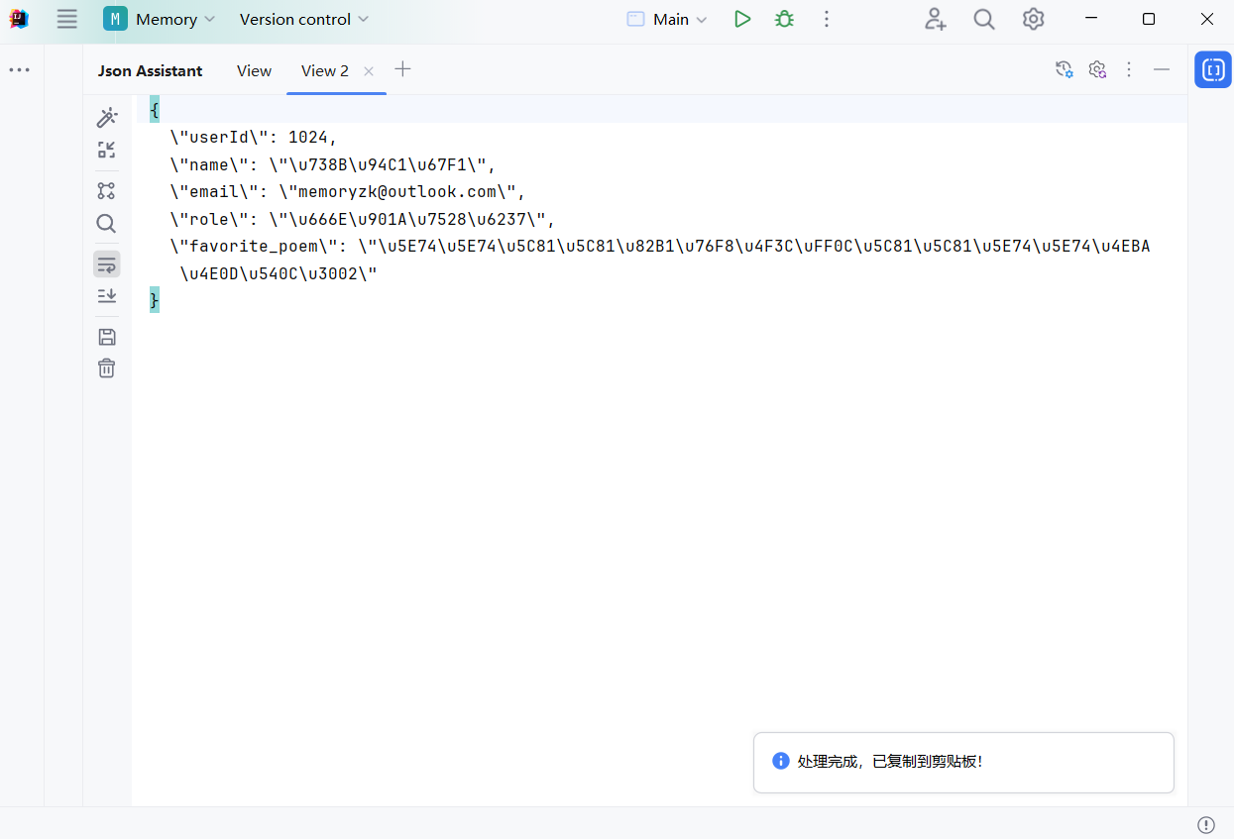Screen dimensions: 1234x839
Task: Click the magic wand format icon
Action: coord(106,118)
